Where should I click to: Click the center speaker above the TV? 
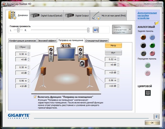66,46
